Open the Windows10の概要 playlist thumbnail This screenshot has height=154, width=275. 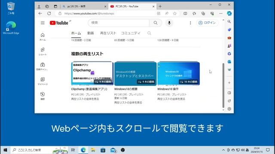[135, 74]
